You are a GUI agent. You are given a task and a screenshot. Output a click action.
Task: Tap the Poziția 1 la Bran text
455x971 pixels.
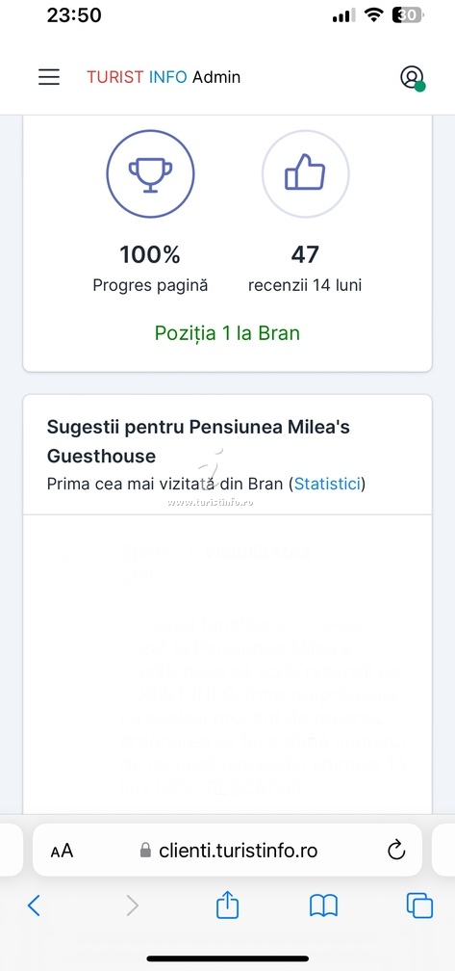pos(227,333)
